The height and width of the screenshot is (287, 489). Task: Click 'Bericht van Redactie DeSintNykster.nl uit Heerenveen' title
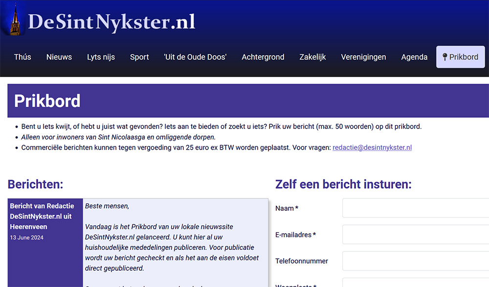pyautogui.click(x=42, y=216)
